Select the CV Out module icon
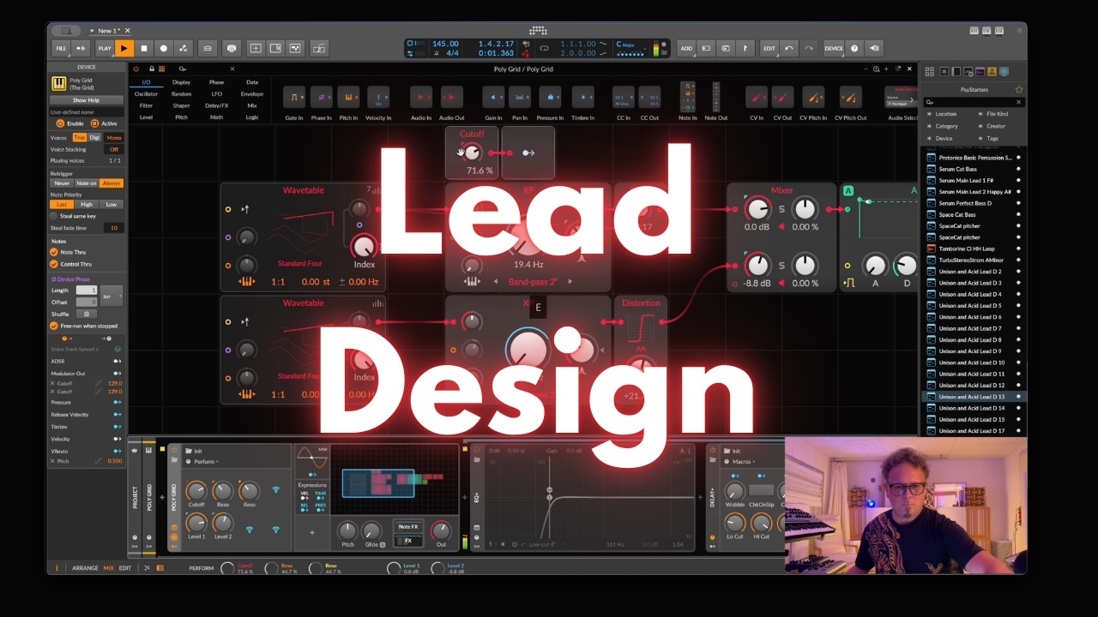1098x617 pixels. pyautogui.click(x=782, y=97)
